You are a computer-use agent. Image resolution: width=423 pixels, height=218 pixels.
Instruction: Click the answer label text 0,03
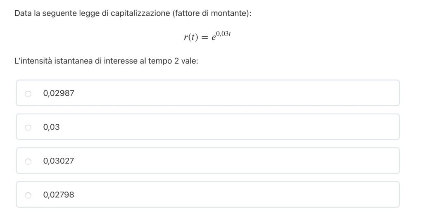51,127
